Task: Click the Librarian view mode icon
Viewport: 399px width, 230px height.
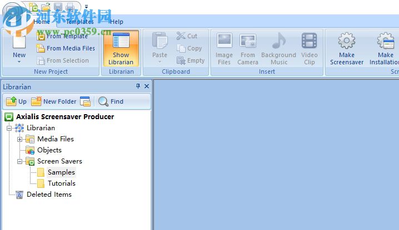Action: (x=85, y=101)
